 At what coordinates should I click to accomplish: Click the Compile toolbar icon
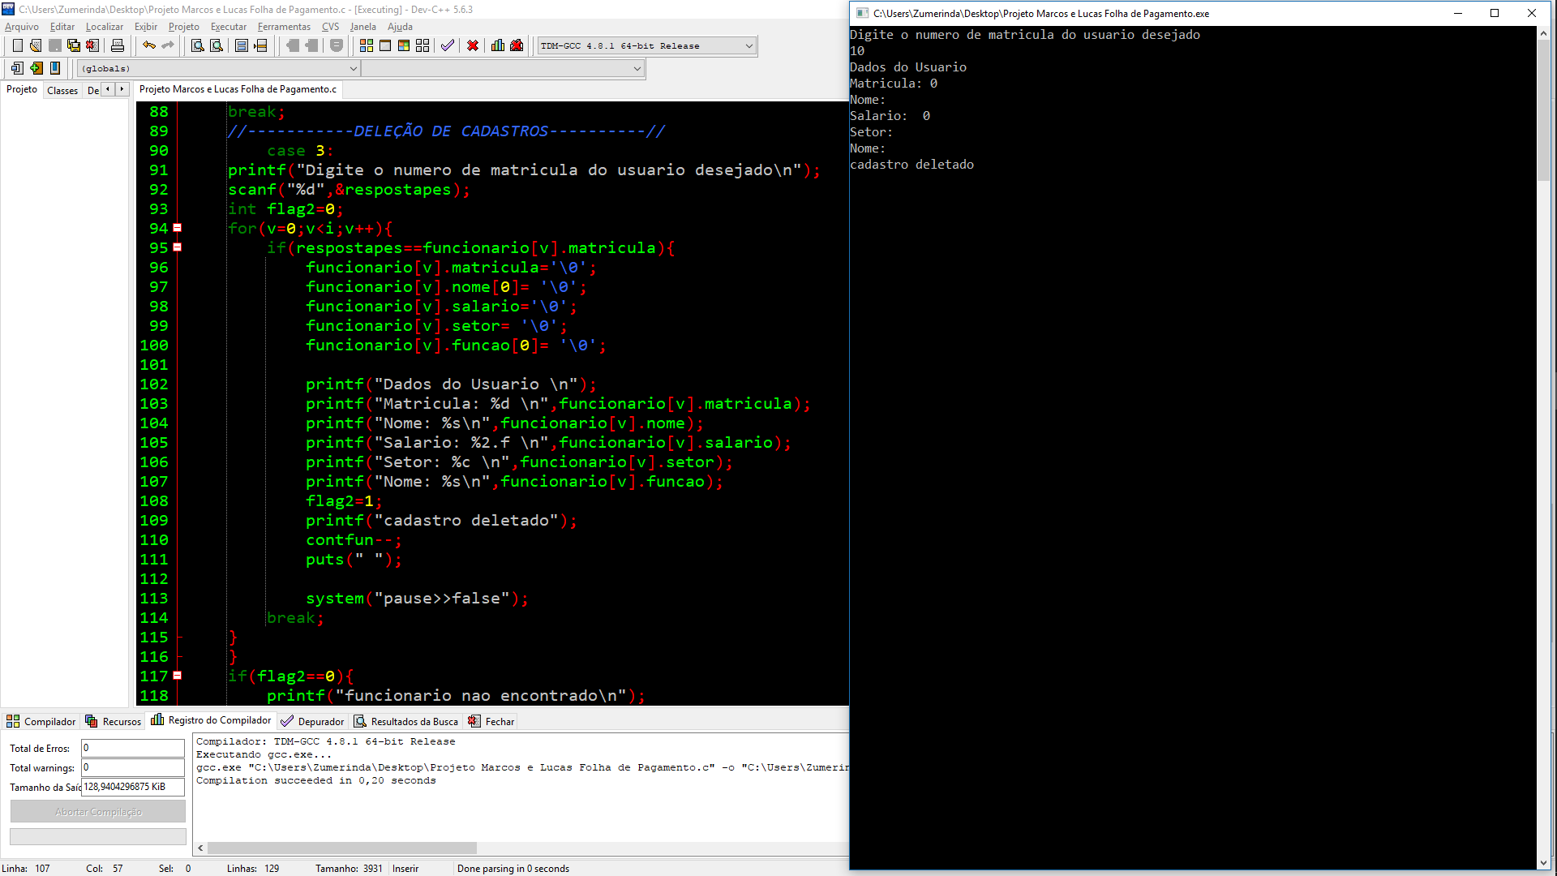[x=367, y=45]
